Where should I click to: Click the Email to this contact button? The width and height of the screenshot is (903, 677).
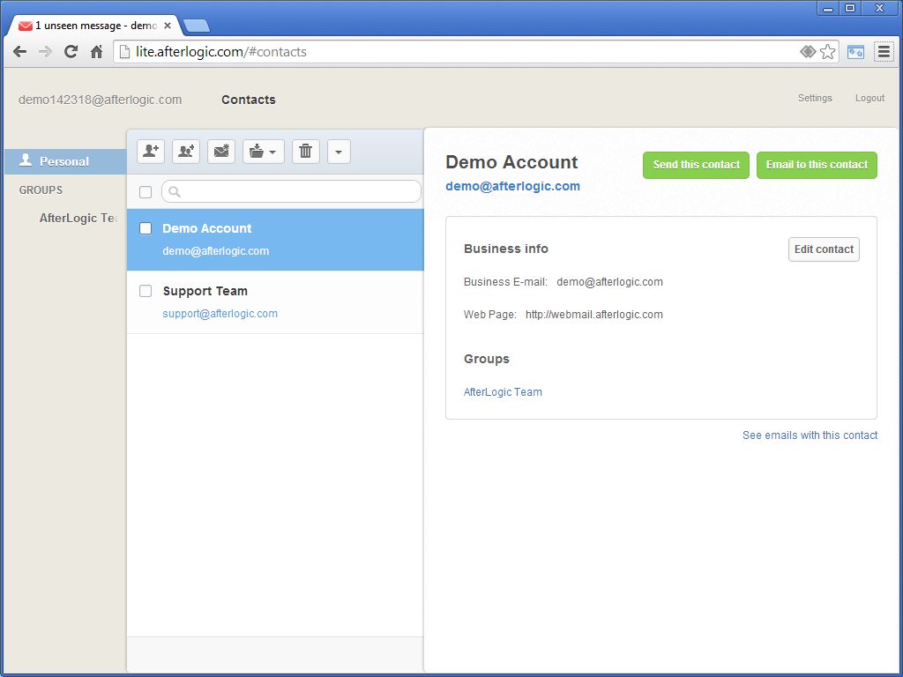pyautogui.click(x=817, y=165)
